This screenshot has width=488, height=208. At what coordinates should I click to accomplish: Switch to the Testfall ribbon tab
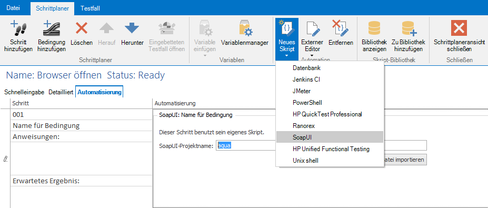coord(90,8)
